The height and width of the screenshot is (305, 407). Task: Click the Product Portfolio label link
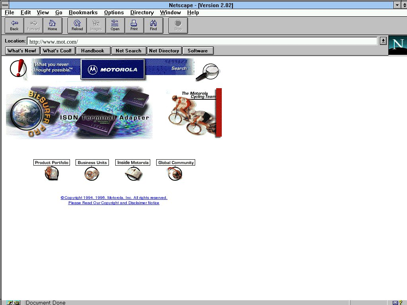(x=52, y=162)
